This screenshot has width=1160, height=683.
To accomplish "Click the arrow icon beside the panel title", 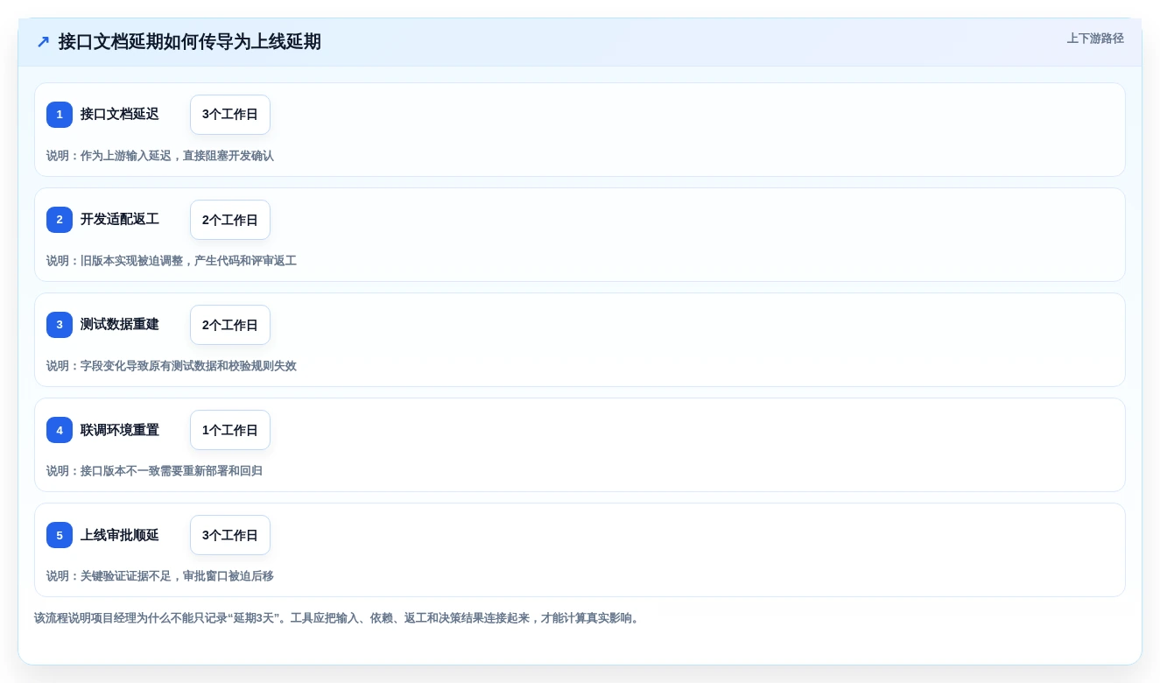I will 43,42.
